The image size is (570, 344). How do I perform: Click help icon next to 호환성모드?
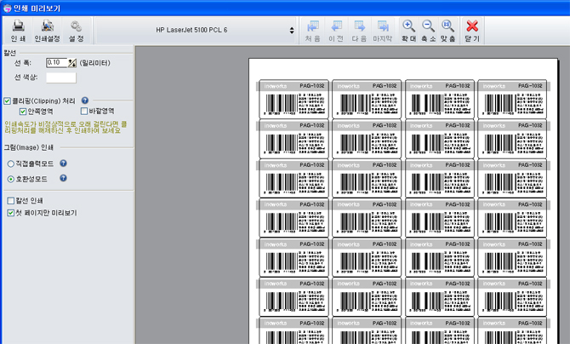coord(63,178)
